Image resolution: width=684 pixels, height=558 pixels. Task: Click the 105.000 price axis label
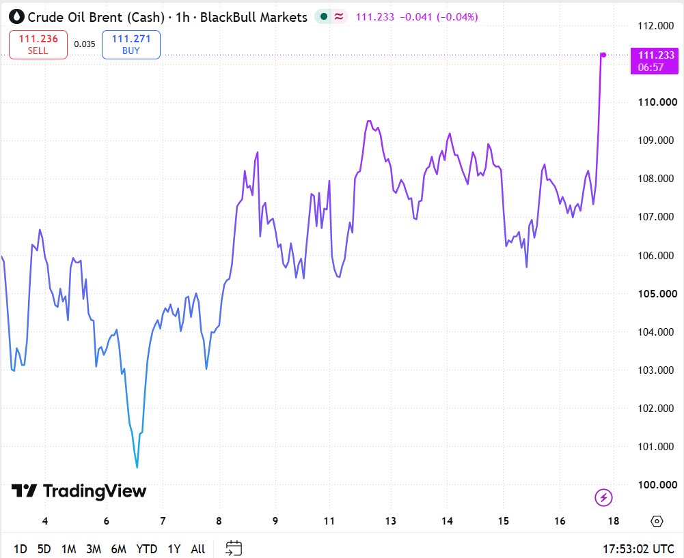tap(657, 293)
